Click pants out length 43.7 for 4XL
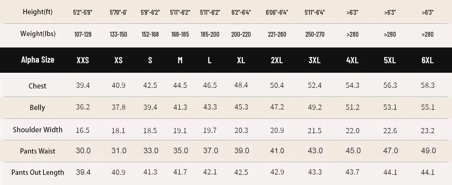The width and height of the screenshot is (452, 185). [x=352, y=172]
